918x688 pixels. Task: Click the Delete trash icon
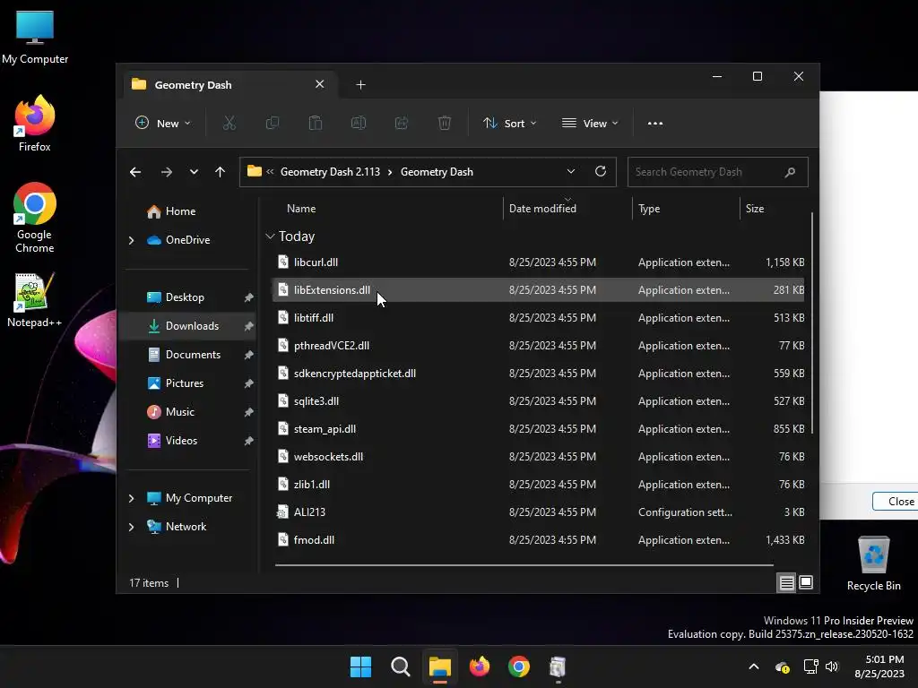(445, 123)
